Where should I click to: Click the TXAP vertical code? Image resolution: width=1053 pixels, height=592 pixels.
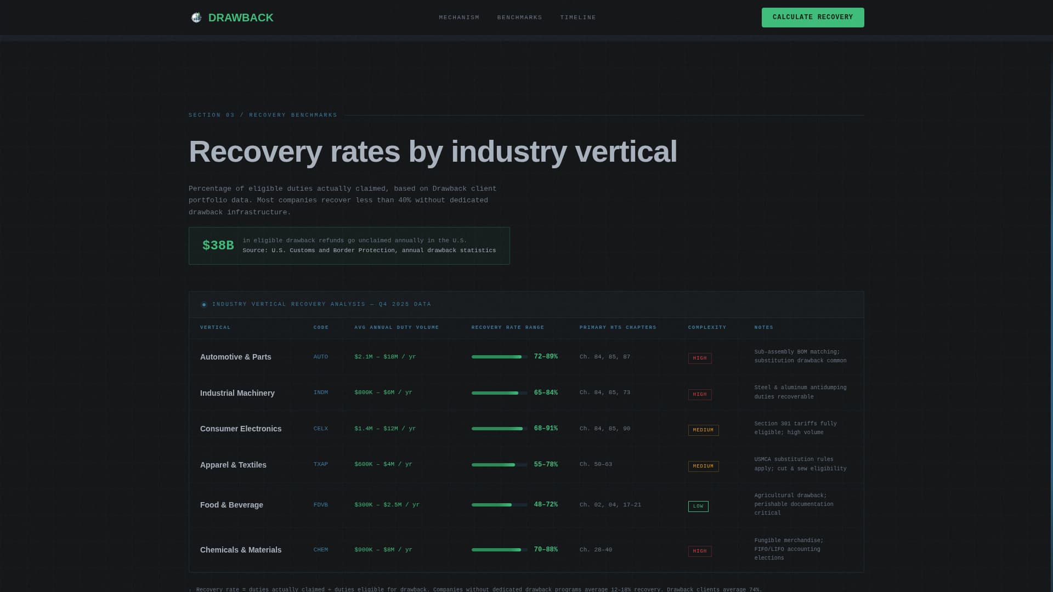click(321, 464)
